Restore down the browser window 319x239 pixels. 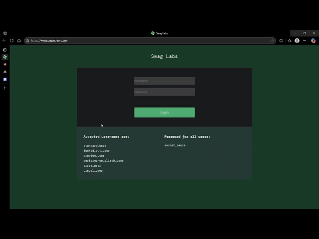tap(305, 33)
